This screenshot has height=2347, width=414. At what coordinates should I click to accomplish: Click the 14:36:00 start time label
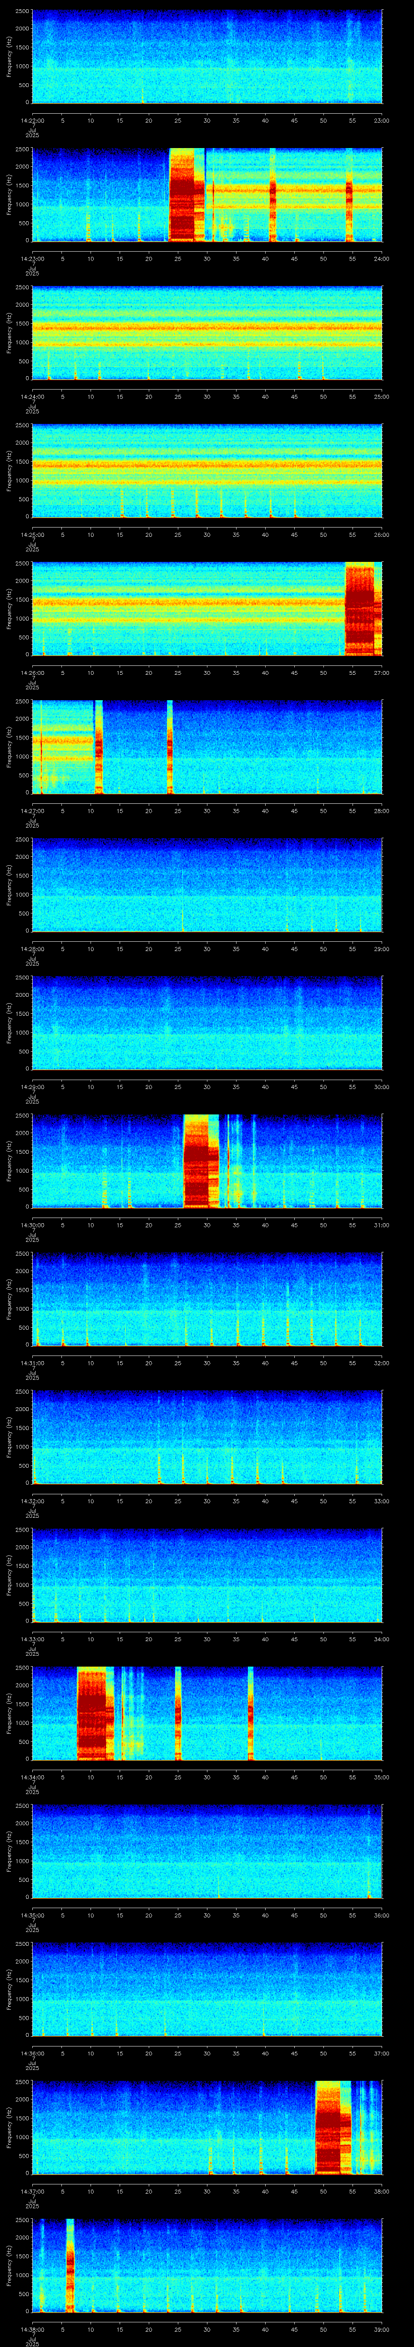pyautogui.click(x=32, y=2053)
